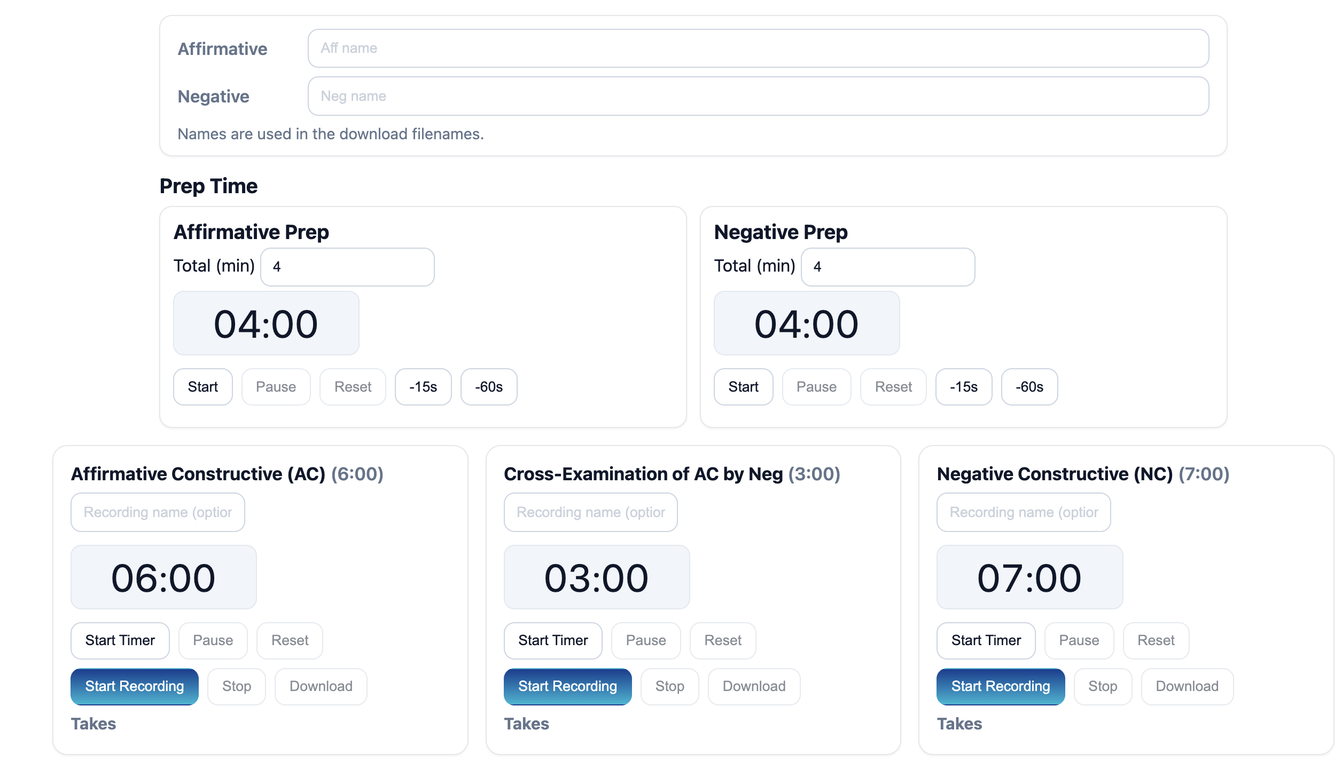
Task: Start Timer for Negative Constructive
Action: (986, 640)
